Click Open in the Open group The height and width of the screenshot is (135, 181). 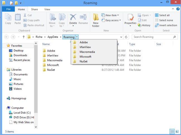click(144, 15)
